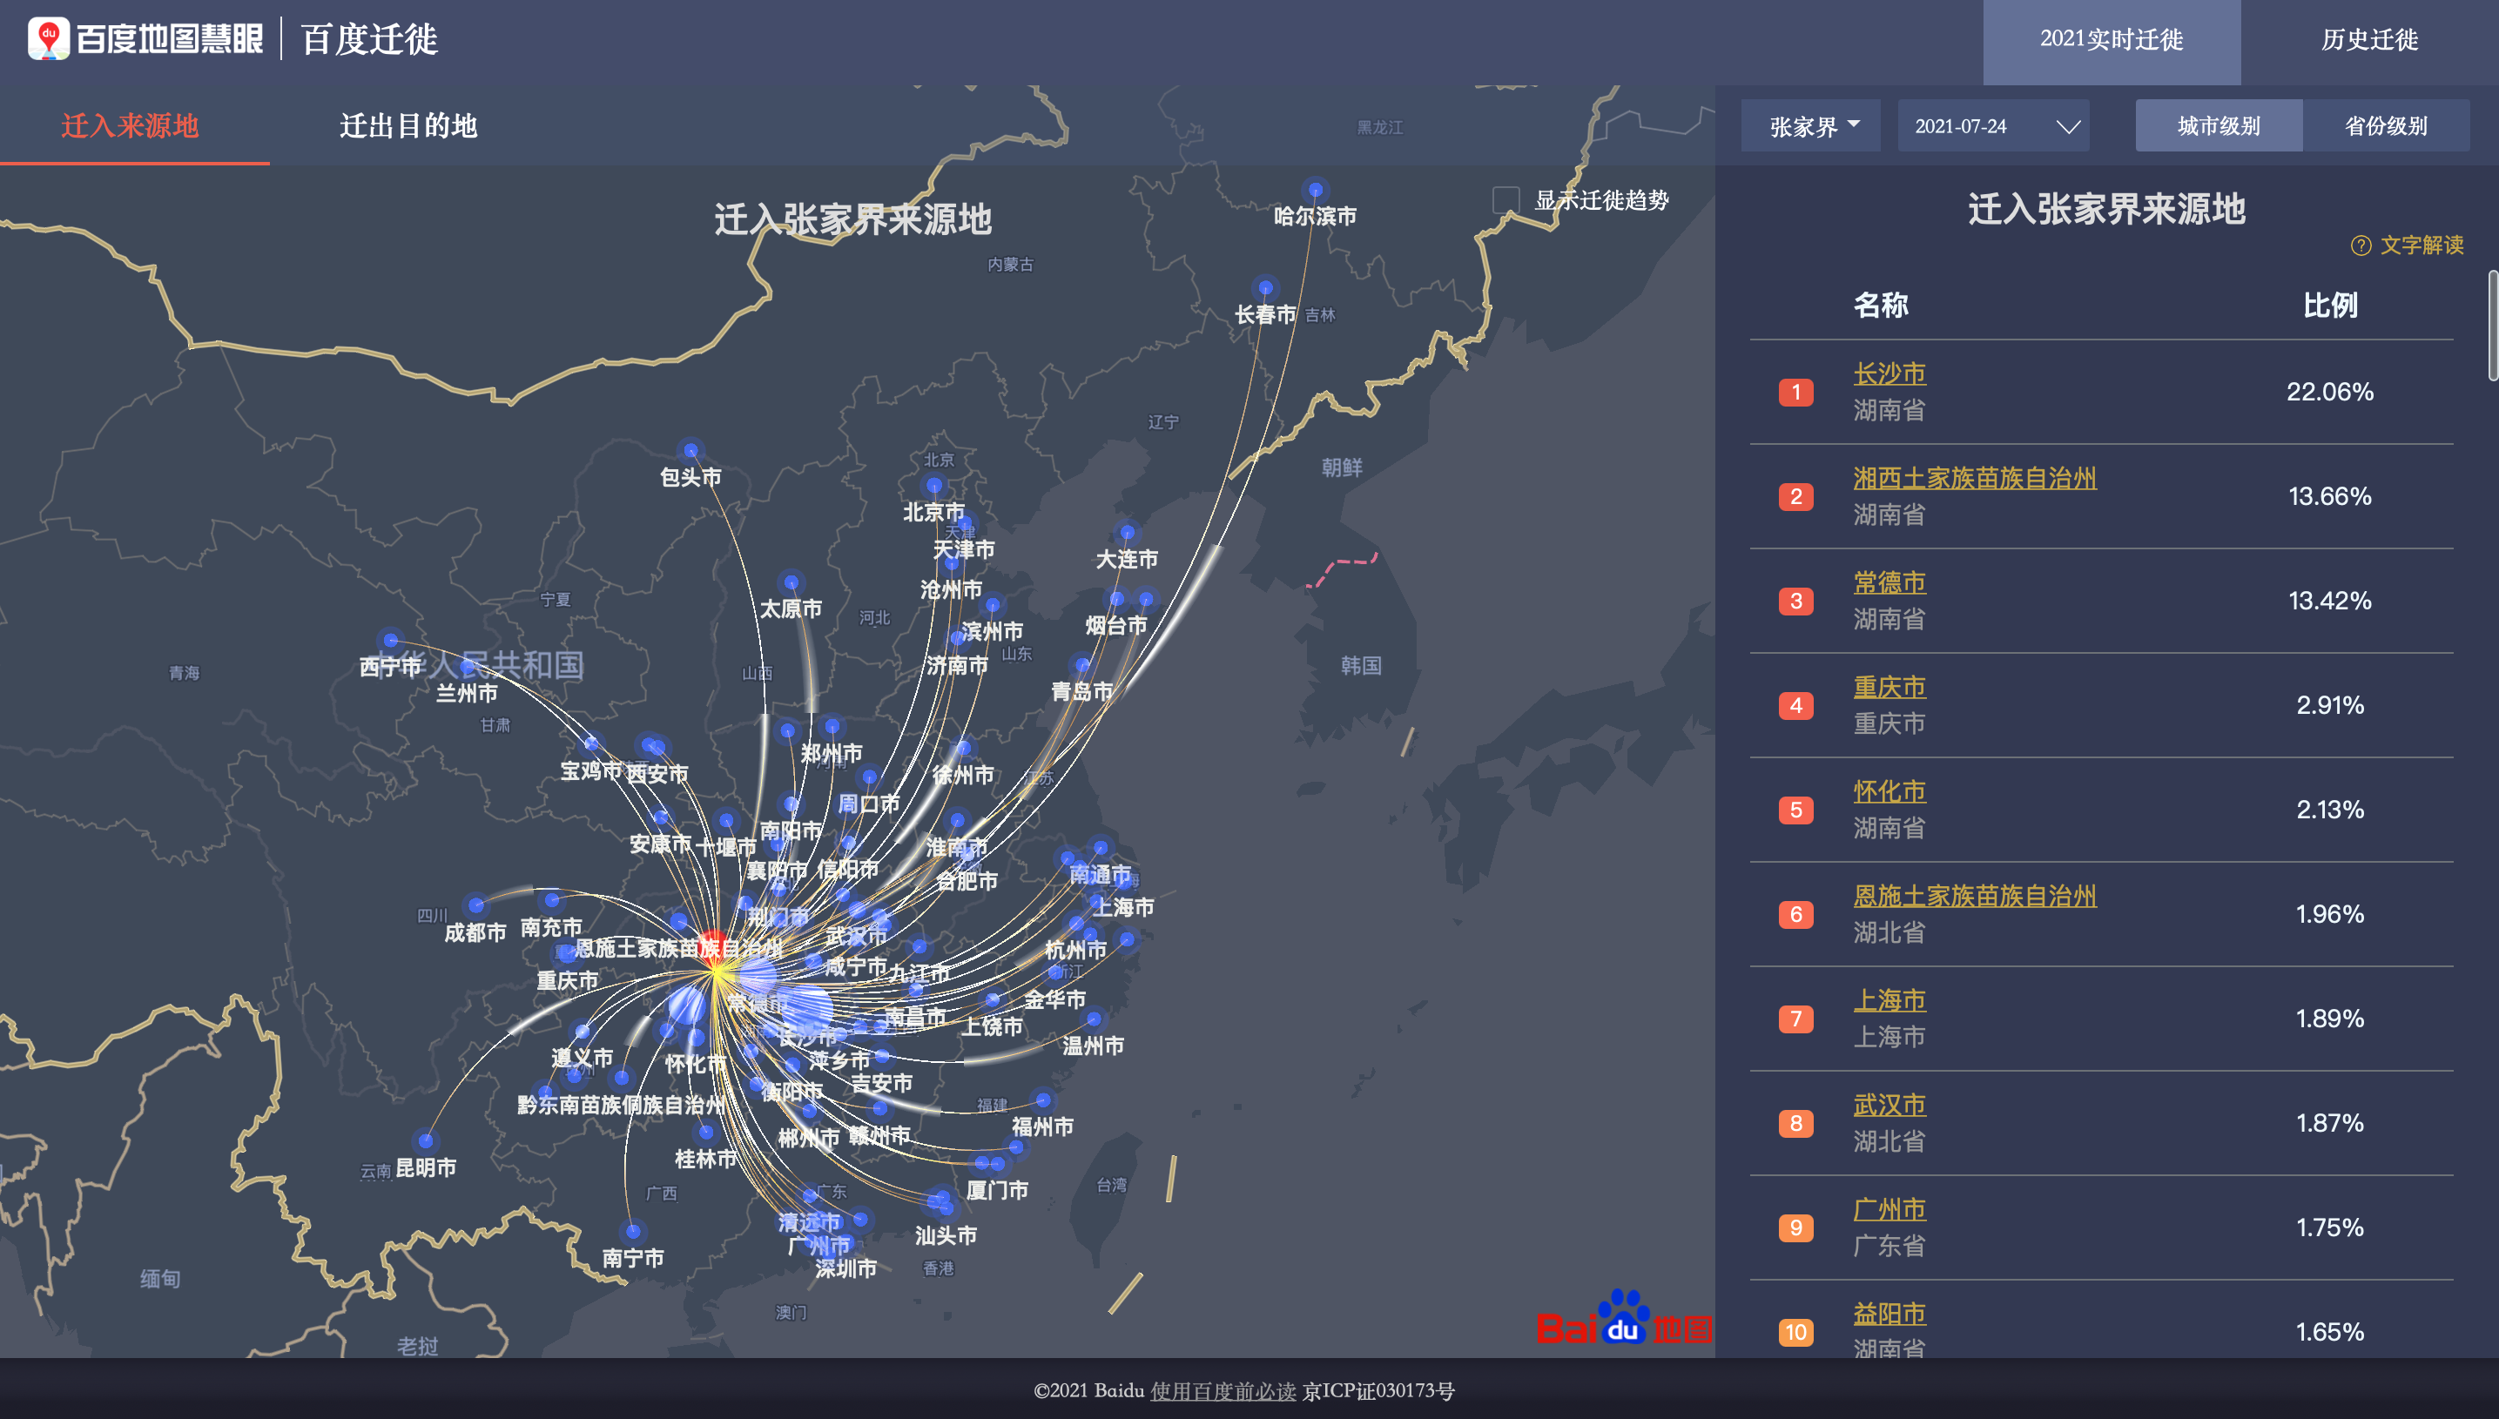Open the 武汉市 link in list

[x=1889, y=1104]
